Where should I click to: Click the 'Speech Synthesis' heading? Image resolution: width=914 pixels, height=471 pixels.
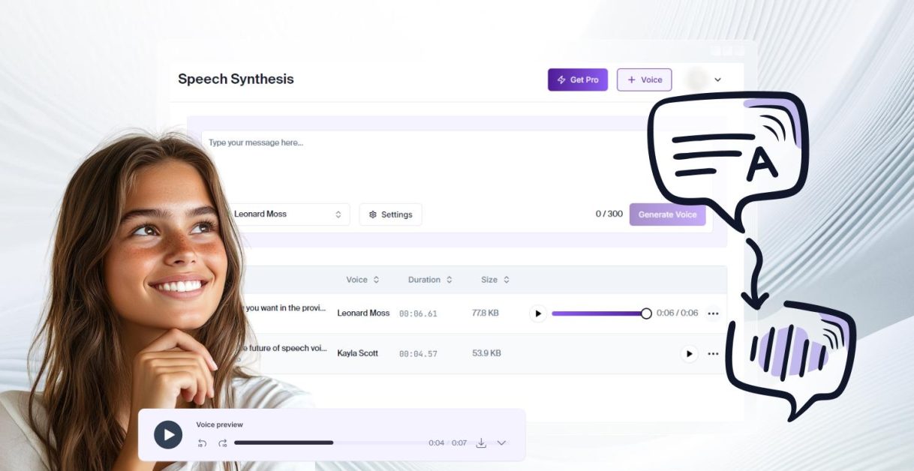(x=236, y=79)
